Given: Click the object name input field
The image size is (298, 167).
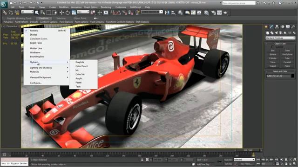Looking at the screenshot, I should [x=278, y=76].
